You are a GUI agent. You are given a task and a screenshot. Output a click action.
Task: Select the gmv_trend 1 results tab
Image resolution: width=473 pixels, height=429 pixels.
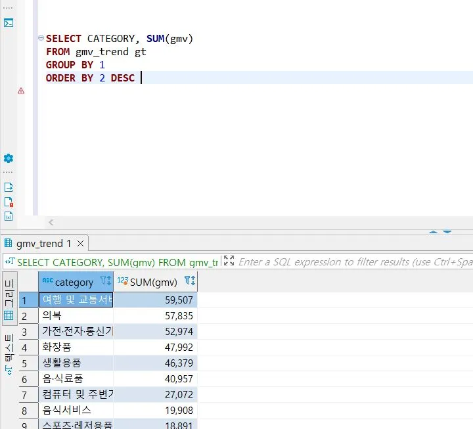coord(44,244)
